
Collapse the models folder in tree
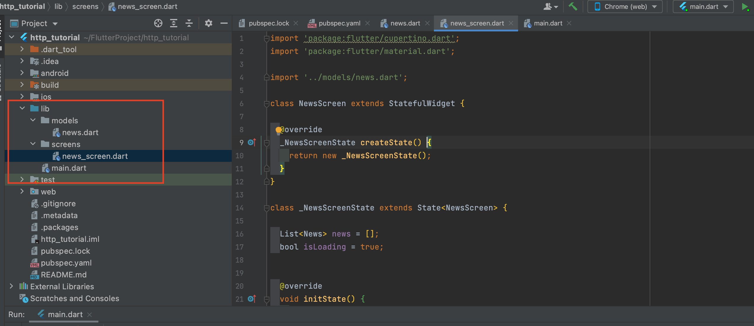click(x=33, y=120)
